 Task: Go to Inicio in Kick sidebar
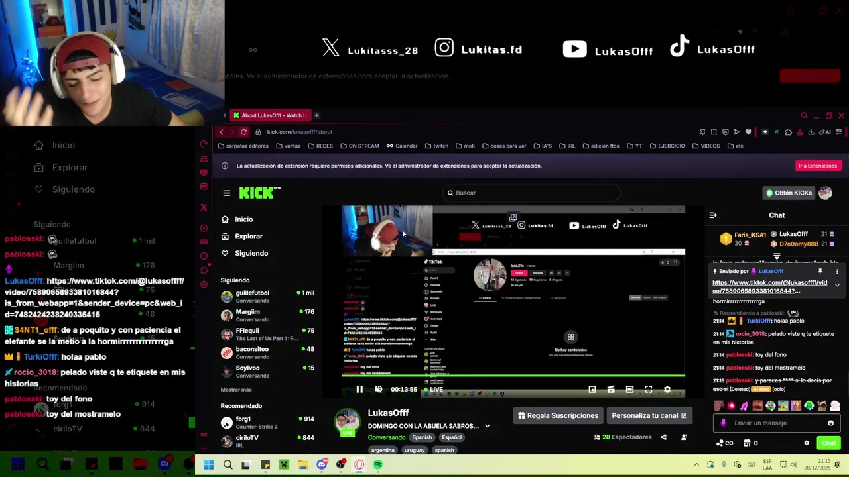pos(237,219)
